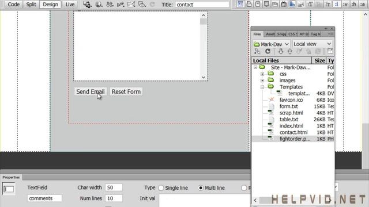Switch to Split view
The width and height of the screenshot is (369, 207).
pyautogui.click(x=31, y=5)
